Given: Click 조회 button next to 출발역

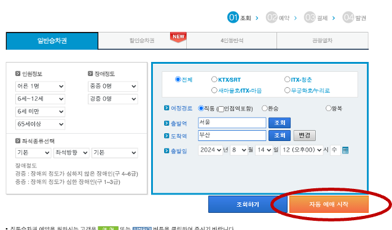Looking at the screenshot, I should coord(279,123).
